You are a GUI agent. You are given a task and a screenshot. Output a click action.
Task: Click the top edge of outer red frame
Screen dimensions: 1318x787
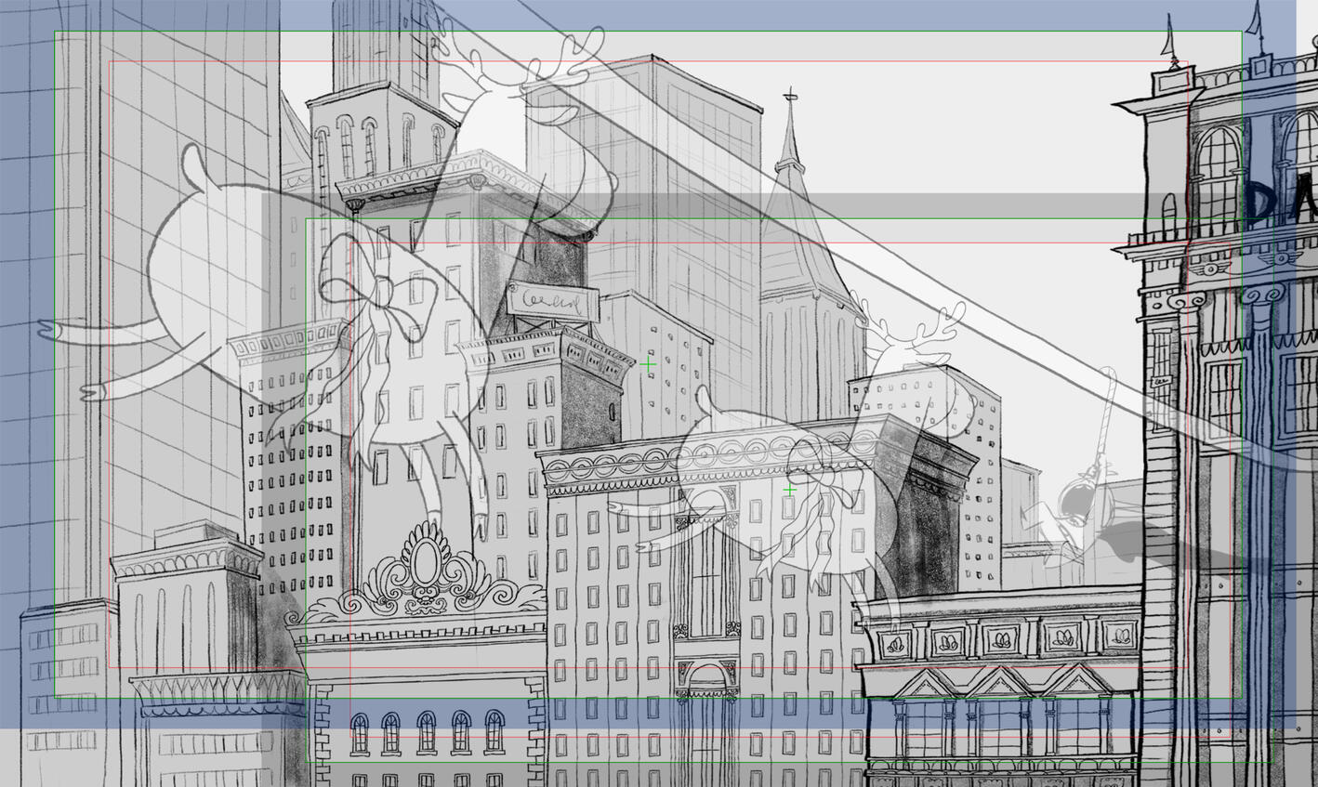click(x=651, y=62)
